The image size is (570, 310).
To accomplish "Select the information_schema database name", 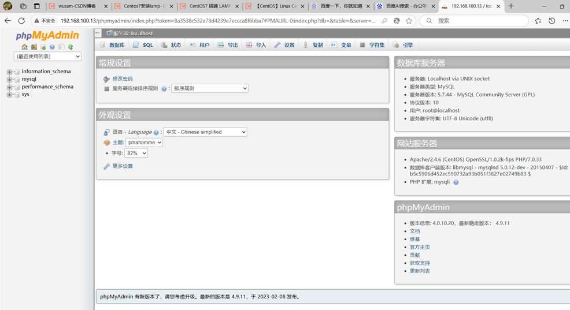I will [46, 72].
